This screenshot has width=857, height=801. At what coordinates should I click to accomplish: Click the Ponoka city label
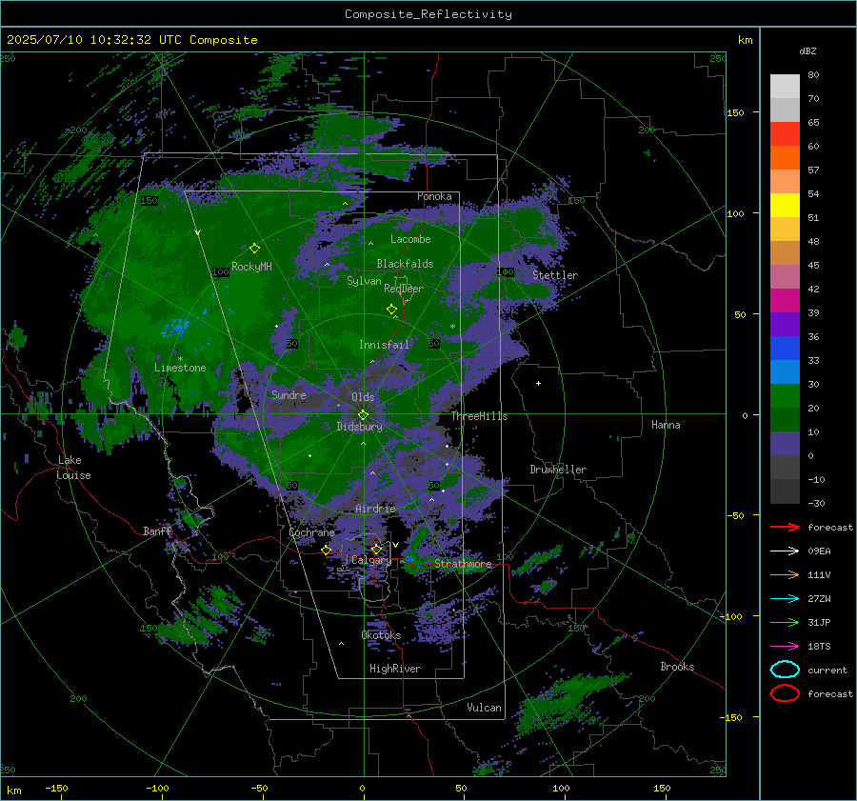point(434,196)
